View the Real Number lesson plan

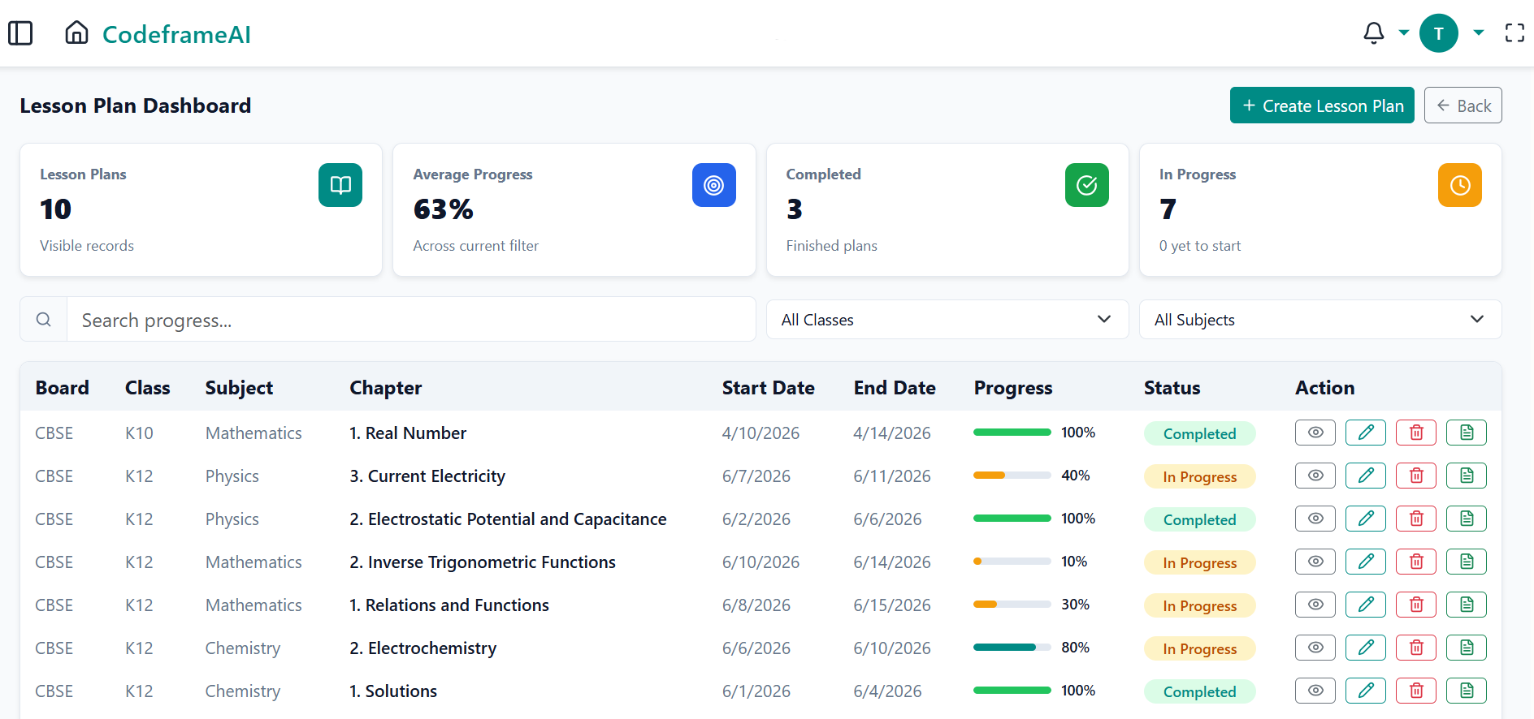tap(1315, 433)
